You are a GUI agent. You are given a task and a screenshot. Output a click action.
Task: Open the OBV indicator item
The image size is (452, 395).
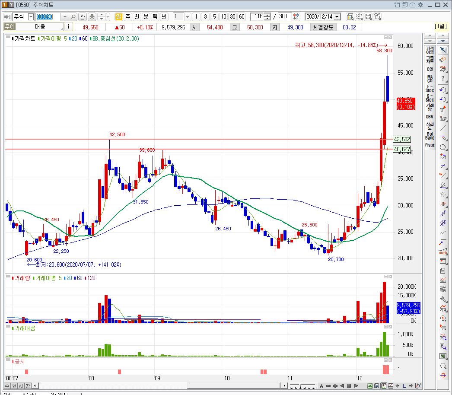click(x=430, y=117)
